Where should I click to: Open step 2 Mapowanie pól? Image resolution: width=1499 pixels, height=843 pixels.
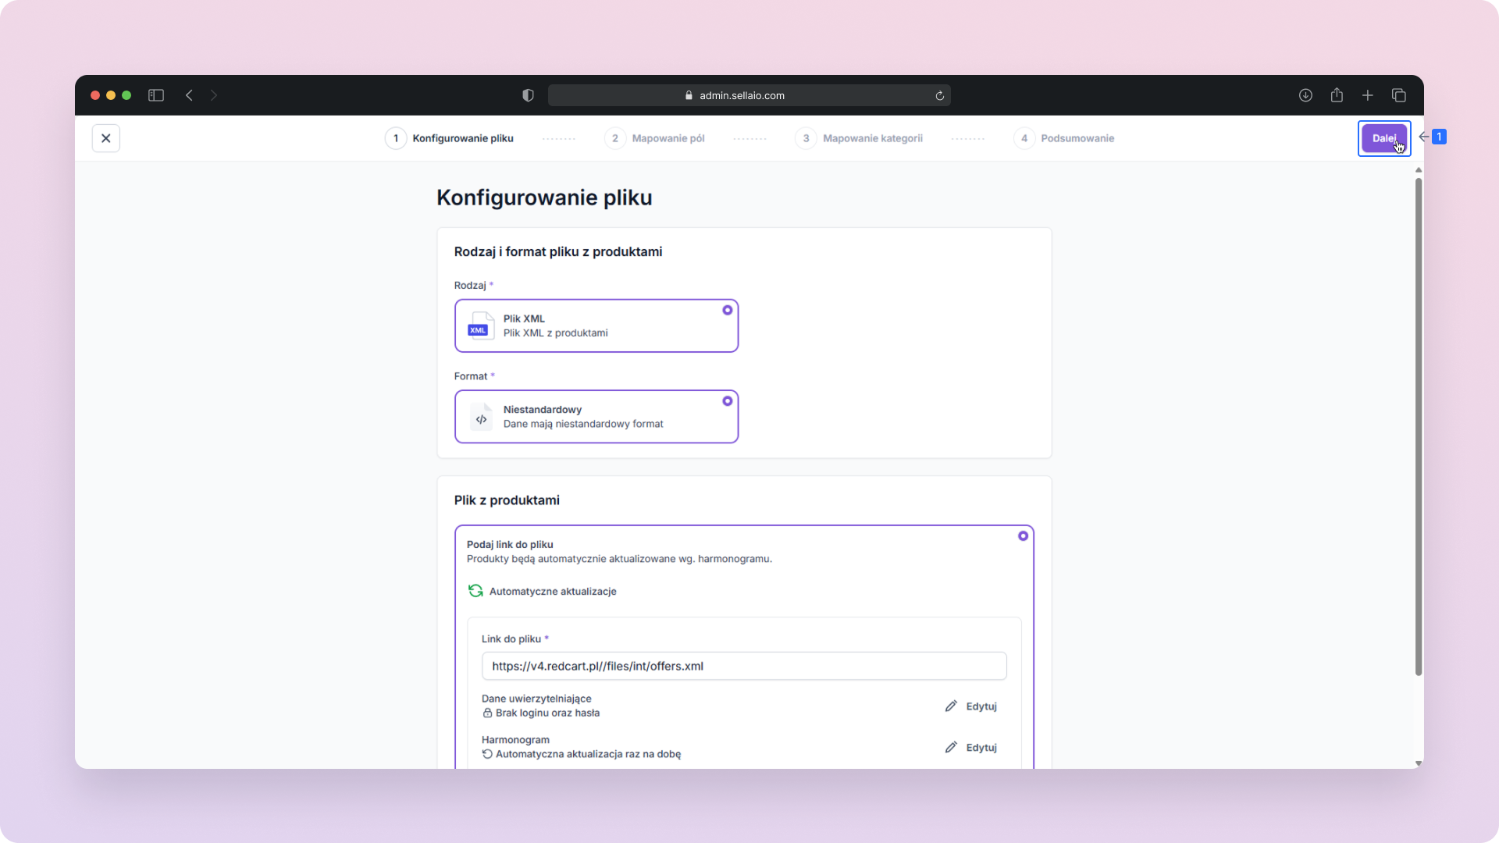point(654,138)
